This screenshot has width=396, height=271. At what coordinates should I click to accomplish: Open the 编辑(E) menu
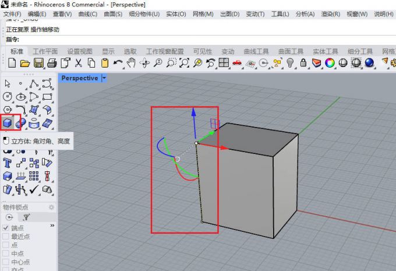[x=37, y=14]
